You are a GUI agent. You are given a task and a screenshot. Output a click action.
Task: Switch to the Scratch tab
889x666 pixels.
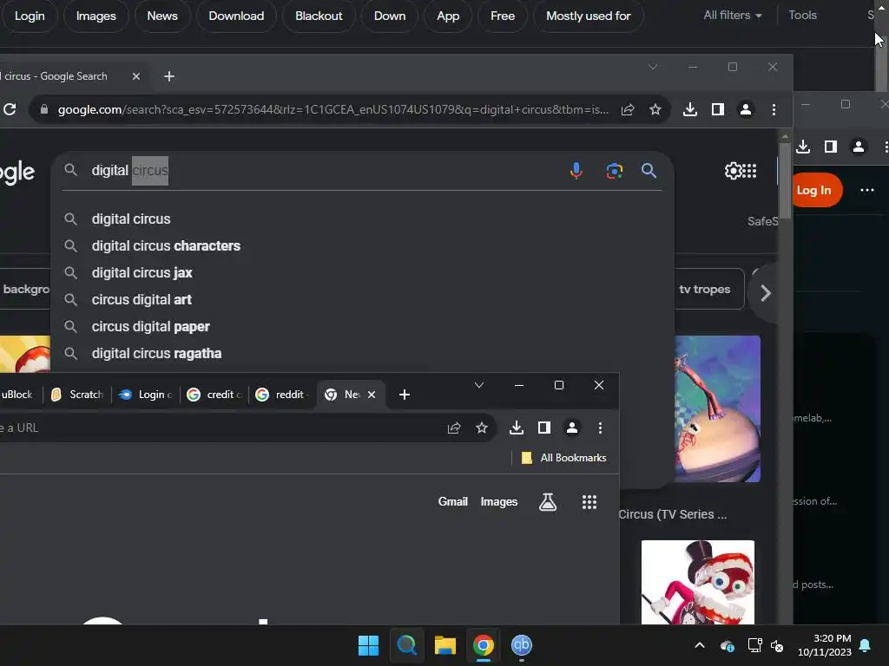(x=77, y=395)
